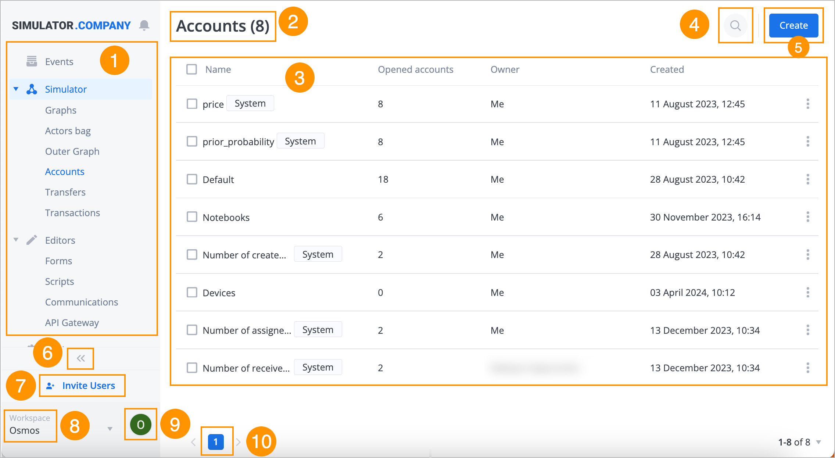The width and height of the screenshot is (835, 458).
Task: Tick the select-all checkbox in header
Action: coord(191,69)
